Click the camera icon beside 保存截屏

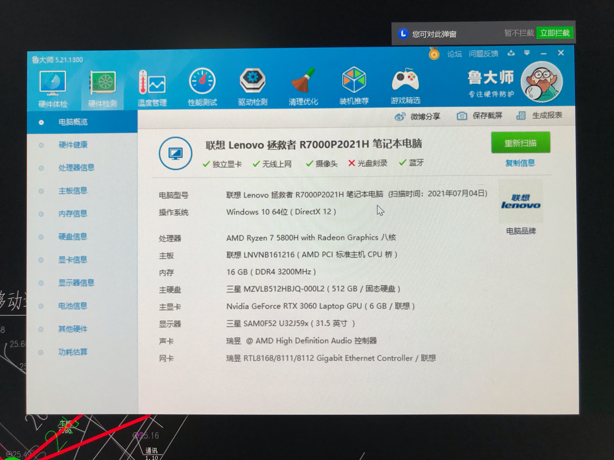(461, 116)
